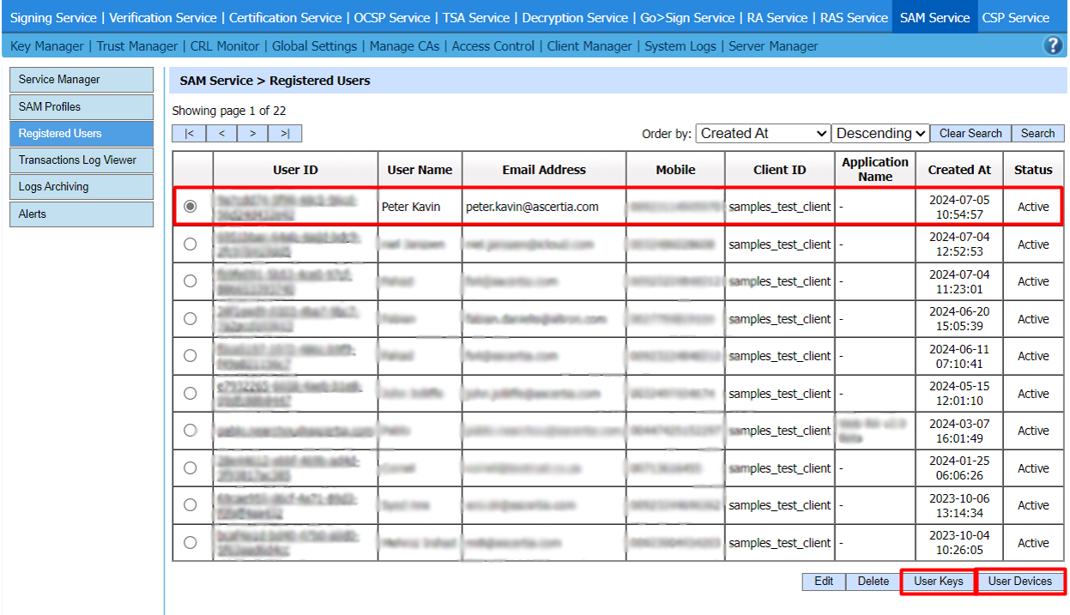Select the user created 2023-10-04 10:26:05
1070x615 pixels.
coord(190,543)
